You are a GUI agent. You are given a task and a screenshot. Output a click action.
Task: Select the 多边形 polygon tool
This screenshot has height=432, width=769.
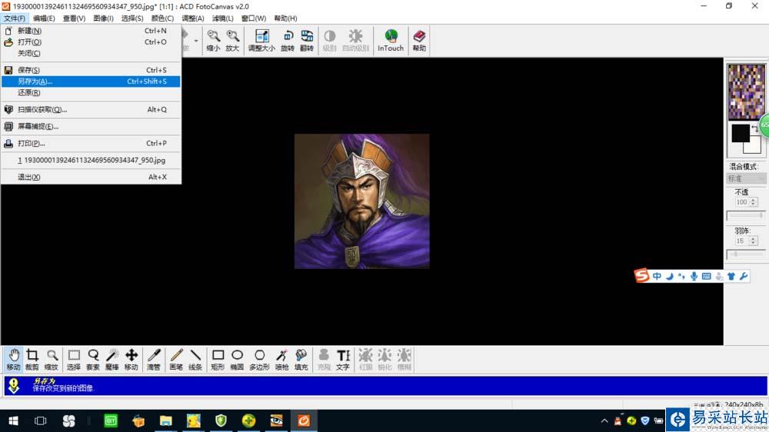tap(259, 359)
